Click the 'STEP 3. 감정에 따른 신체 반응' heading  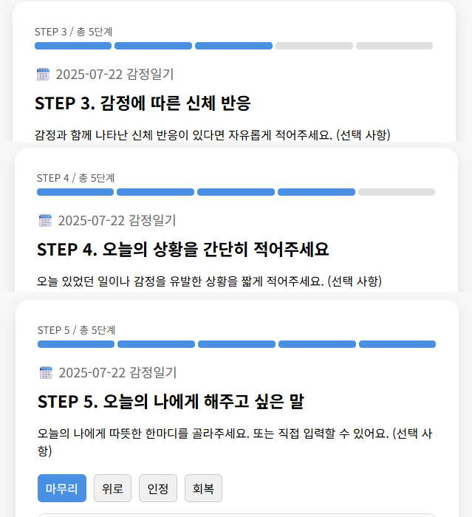(144, 103)
